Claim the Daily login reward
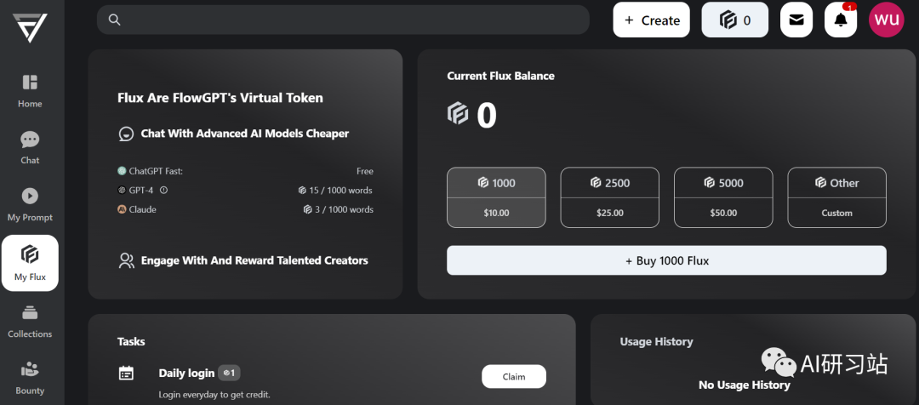Viewport: 919px width, 405px height. pyautogui.click(x=514, y=376)
